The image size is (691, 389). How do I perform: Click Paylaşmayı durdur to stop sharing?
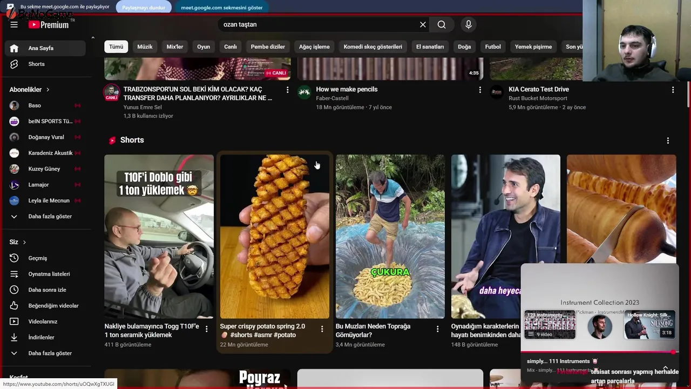(144, 8)
